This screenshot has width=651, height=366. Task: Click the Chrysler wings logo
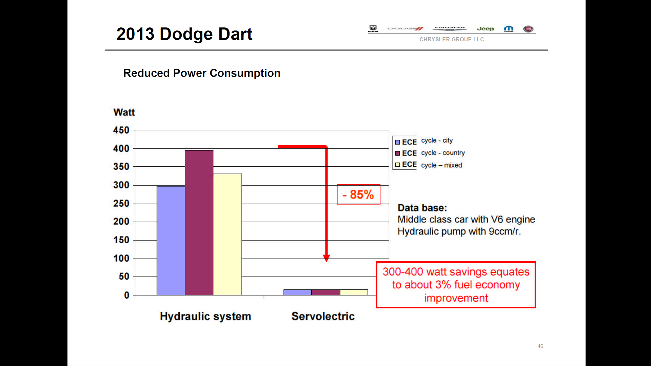[450, 28]
